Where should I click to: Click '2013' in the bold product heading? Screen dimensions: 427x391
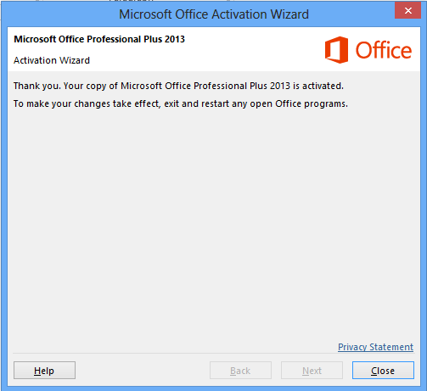click(x=175, y=39)
